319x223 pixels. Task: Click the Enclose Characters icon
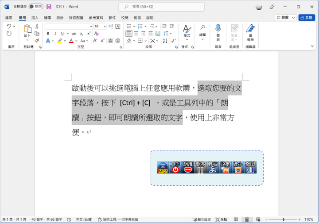tap(118, 41)
